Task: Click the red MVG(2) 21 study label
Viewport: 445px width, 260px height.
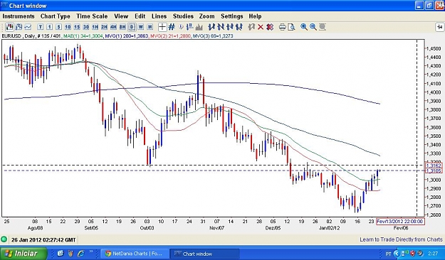Action: [x=171, y=36]
